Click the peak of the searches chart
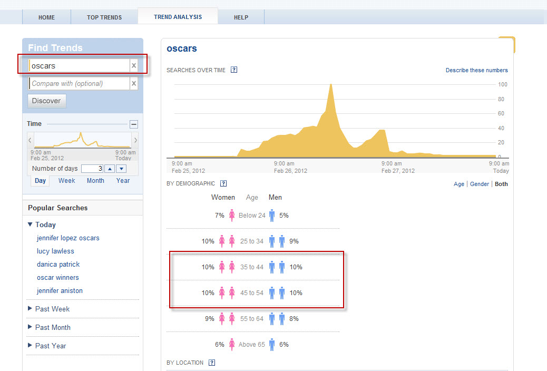The image size is (547, 371). tap(331, 85)
